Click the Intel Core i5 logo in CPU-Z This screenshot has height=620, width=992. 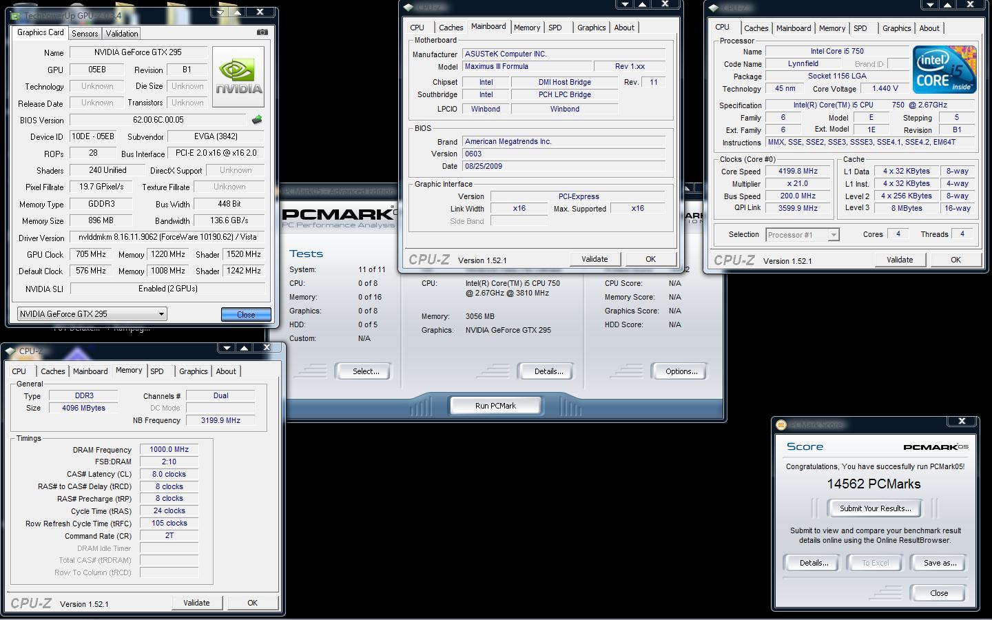click(x=944, y=70)
